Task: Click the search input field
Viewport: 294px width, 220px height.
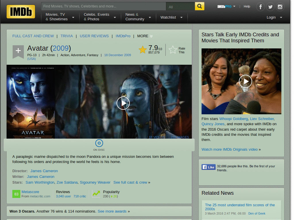Action: [104, 6]
